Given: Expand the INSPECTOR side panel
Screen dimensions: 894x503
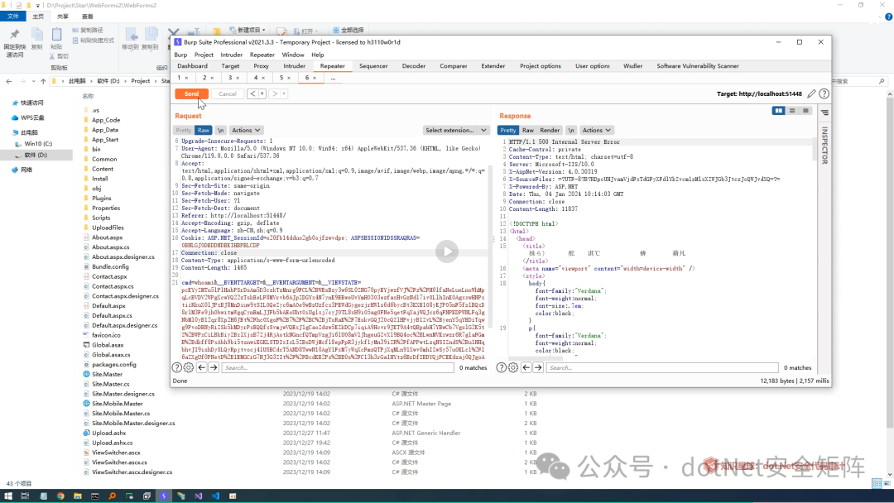Looking at the screenshot, I should pyautogui.click(x=824, y=146).
